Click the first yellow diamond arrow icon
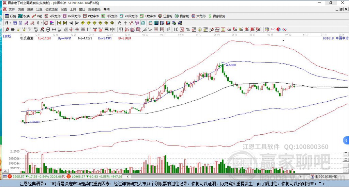 [82, 23]
